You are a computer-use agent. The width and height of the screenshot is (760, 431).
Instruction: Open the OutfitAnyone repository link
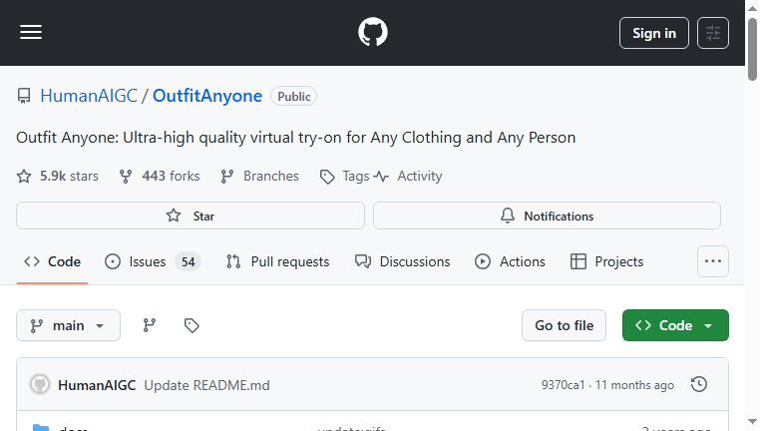(207, 96)
